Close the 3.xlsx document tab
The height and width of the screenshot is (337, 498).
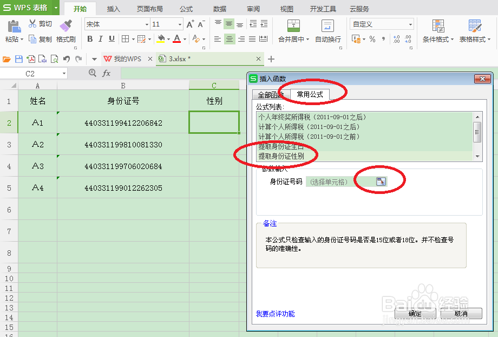click(258, 59)
